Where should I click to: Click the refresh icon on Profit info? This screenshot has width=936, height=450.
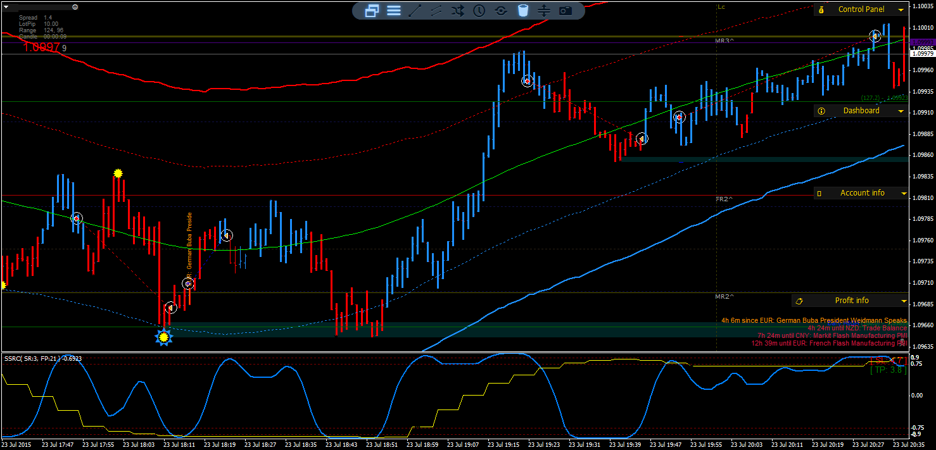pos(799,301)
